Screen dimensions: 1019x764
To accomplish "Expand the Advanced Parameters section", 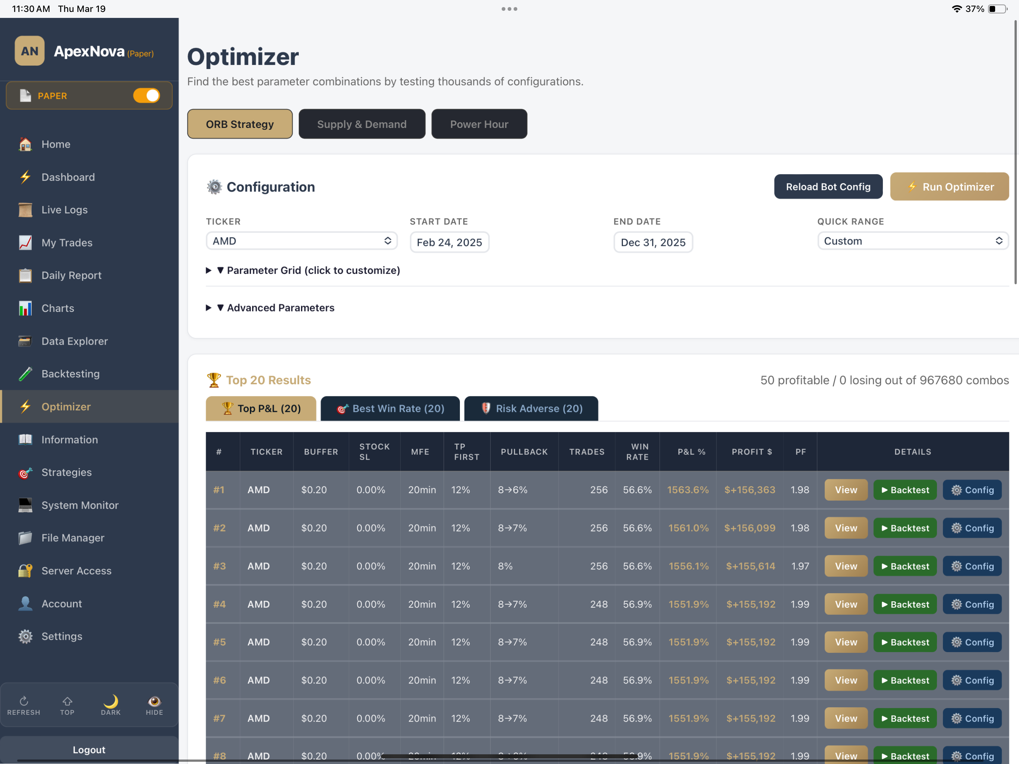I will point(270,308).
